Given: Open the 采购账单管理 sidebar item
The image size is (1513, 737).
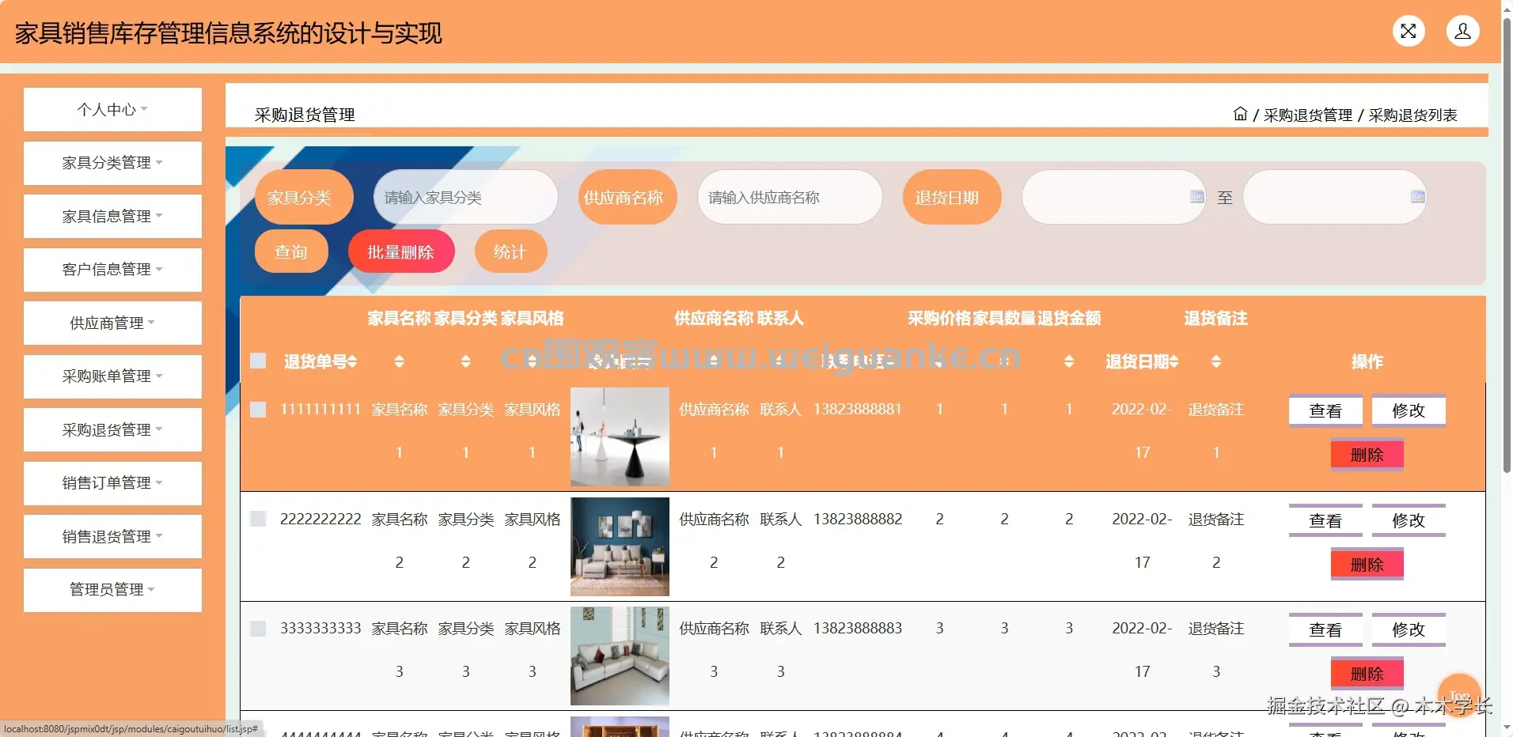Looking at the screenshot, I should (112, 376).
